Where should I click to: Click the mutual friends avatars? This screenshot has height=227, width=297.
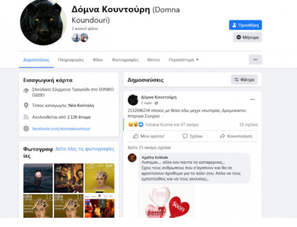(80, 38)
